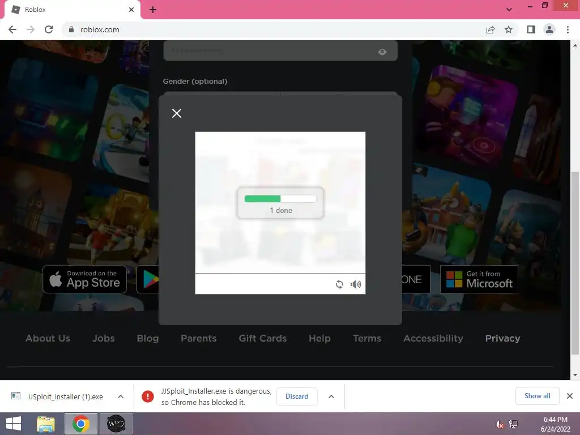The width and height of the screenshot is (580, 435).
Task: Click the red dangerous download warning icon
Action: pos(148,396)
